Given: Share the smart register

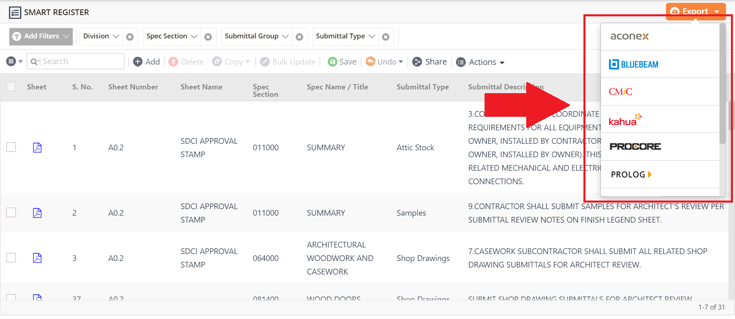Looking at the screenshot, I should coord(430,62).
